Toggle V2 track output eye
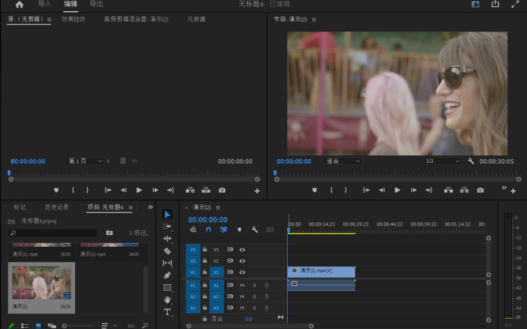The width and height of the screenshot is (527, 329). tap(242, 261)
